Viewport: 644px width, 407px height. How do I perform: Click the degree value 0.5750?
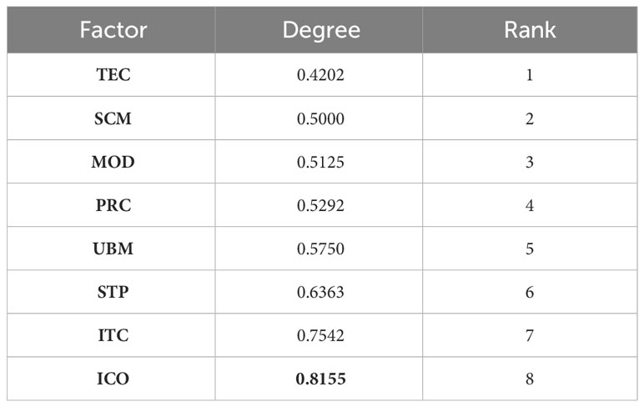(x=320, y=249)
